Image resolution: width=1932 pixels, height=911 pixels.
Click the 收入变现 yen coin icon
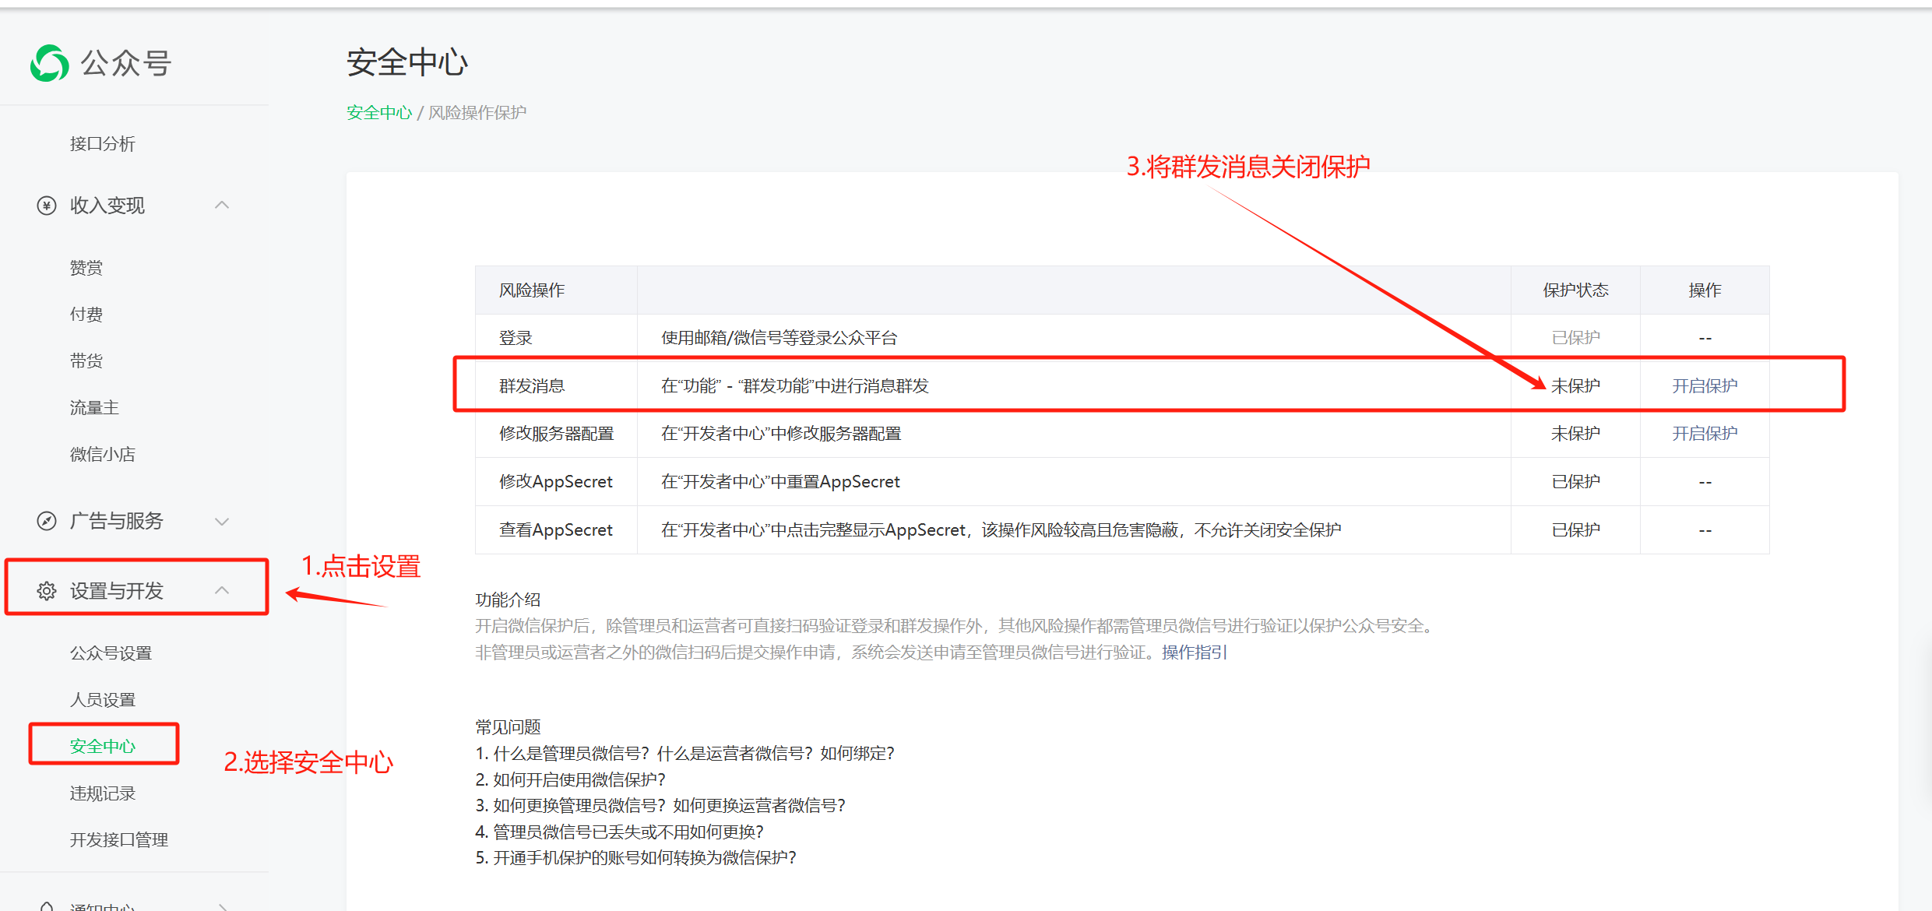click(x=47, y=206)
